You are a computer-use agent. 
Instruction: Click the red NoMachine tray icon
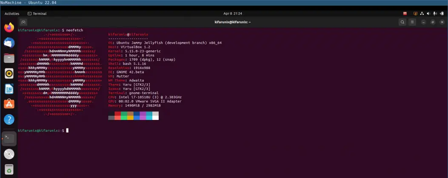point(405,14)
